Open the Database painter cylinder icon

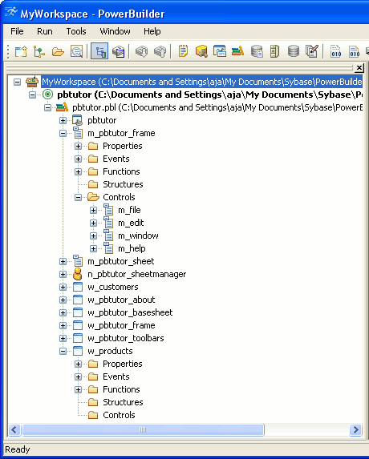point(294,51)
